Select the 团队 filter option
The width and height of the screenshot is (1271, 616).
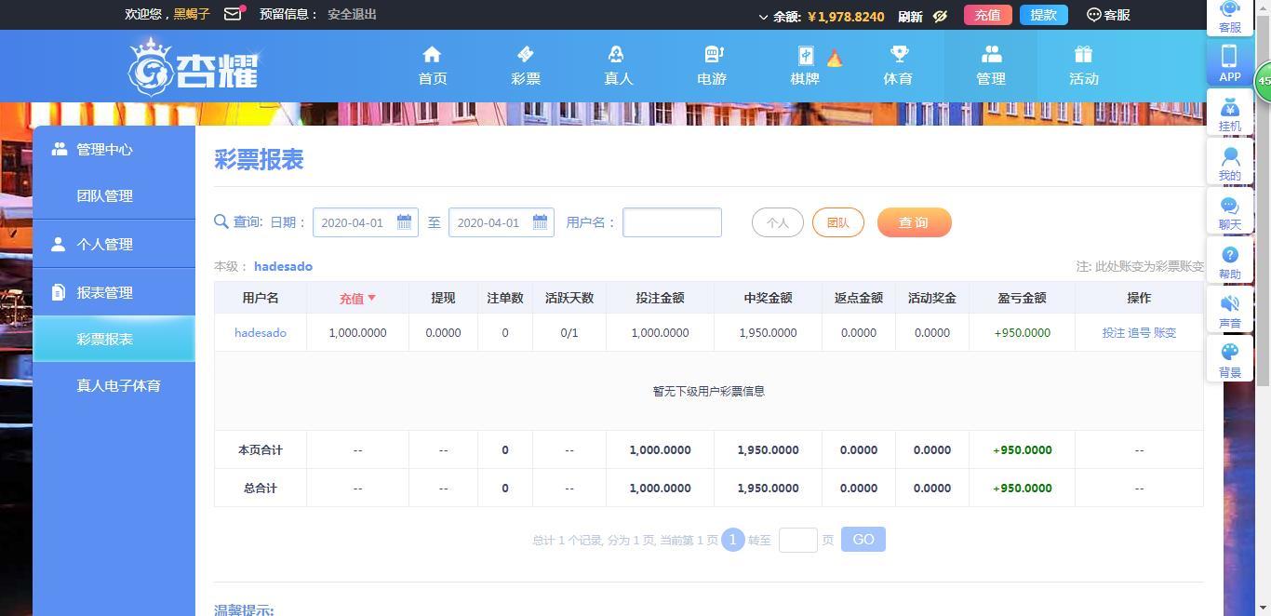point(837,223)
